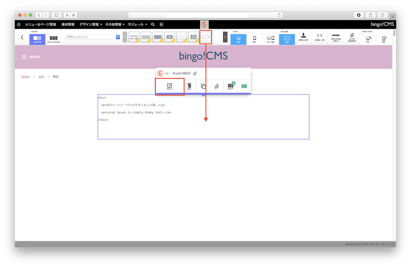Switch the view to PC SP combined
The image size is (411, 267).
pos(271,39)
